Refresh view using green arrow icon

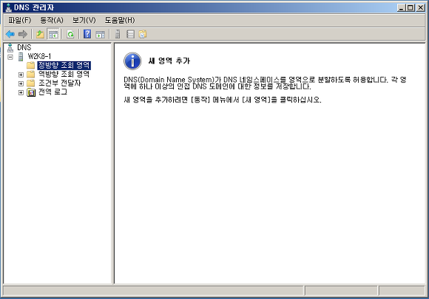70,34
